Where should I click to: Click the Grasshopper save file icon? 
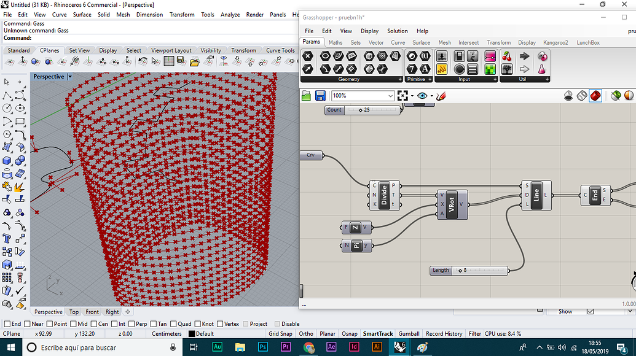click(x=320, y=96)
